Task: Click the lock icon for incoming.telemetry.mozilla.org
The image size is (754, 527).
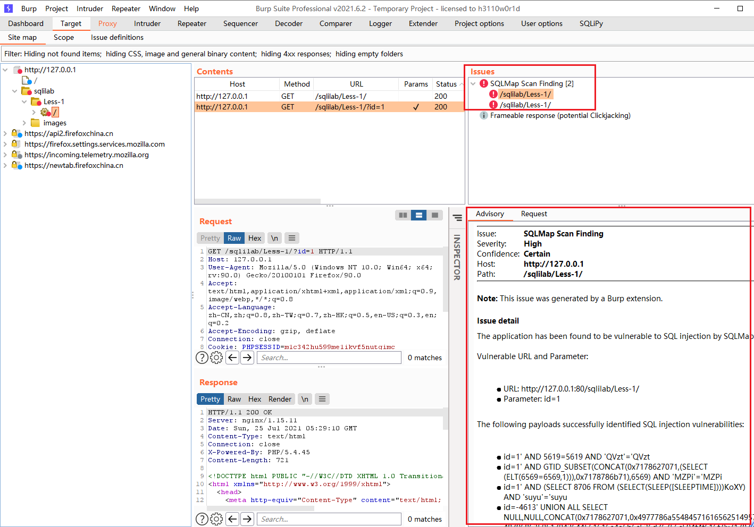Action: (16, 155)
